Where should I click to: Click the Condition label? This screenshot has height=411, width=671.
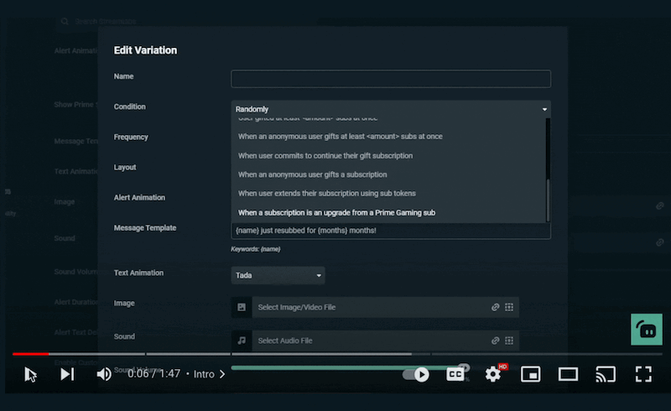[129, 107]
